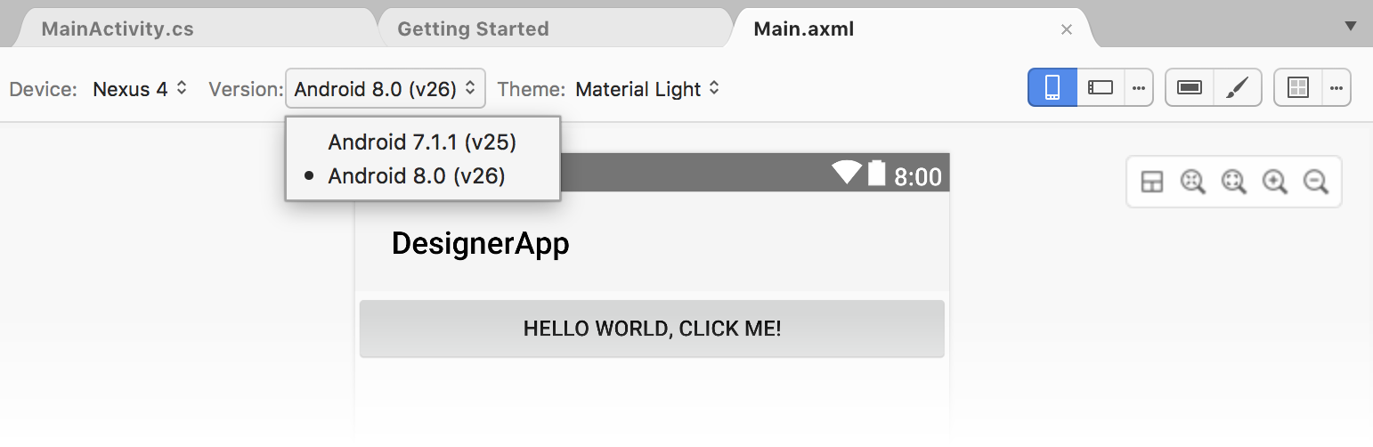Open the tab list arrow at top right
This screenshot has height=447, width=1373.
coord(1350,27)
